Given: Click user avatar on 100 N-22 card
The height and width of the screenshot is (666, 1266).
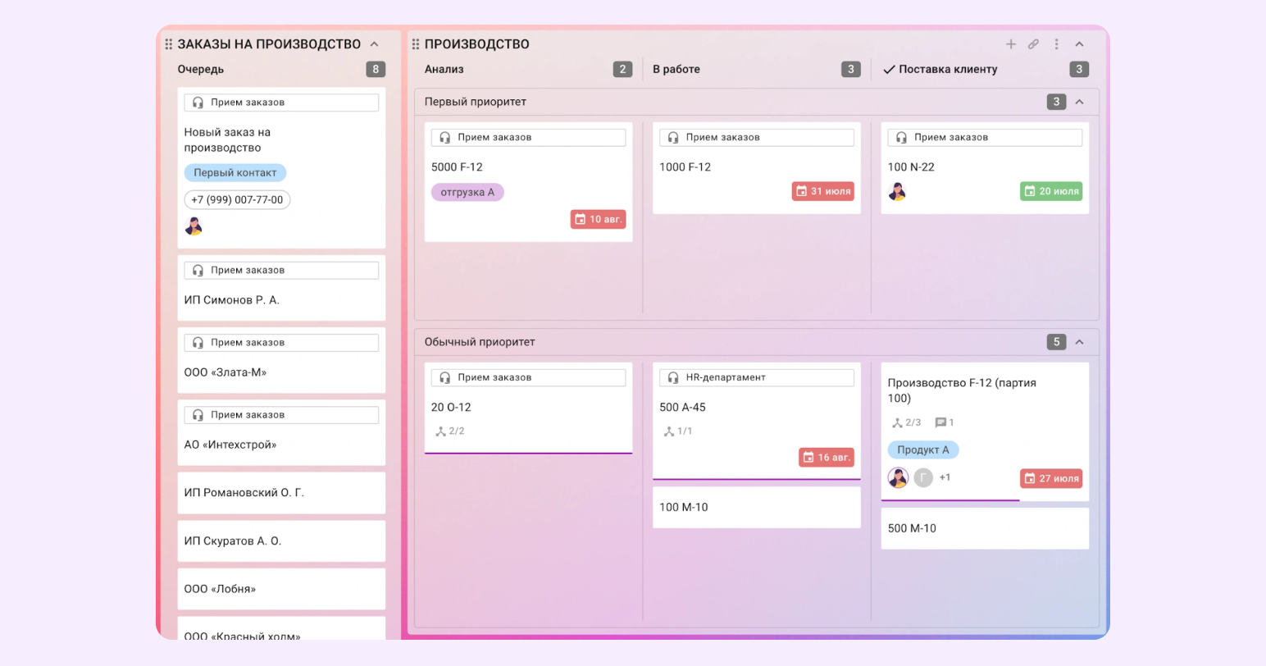Looking at the screenshot, I should [x=898, y=192].
